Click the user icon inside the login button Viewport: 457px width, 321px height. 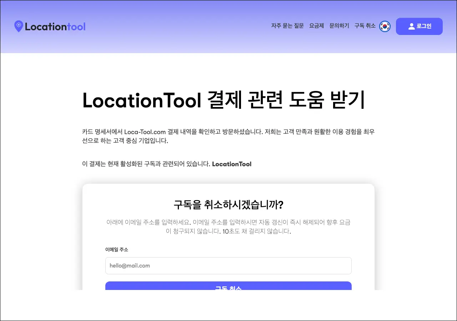tap(411, 26)
